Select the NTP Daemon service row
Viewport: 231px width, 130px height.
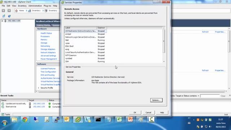coord(86,55)
